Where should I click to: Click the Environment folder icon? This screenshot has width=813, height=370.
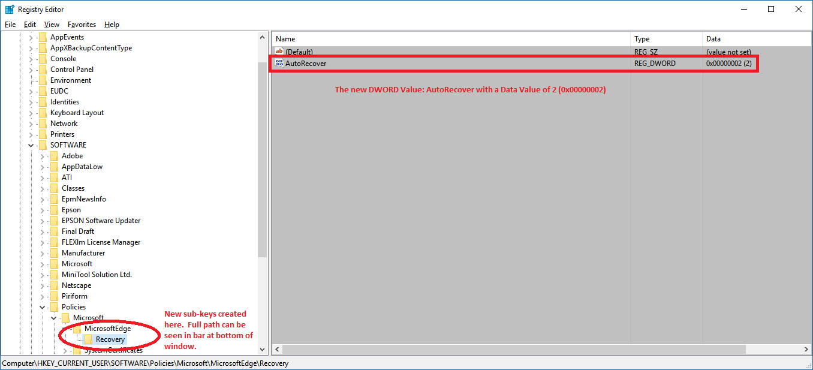click(43, 80)
